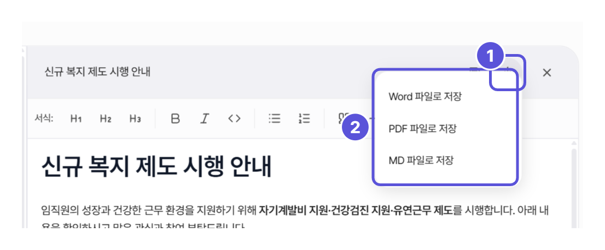The height and width of the screenshot is (250, 605).
Task: Create a bulleted list
Action: click(x=275, y=118)
